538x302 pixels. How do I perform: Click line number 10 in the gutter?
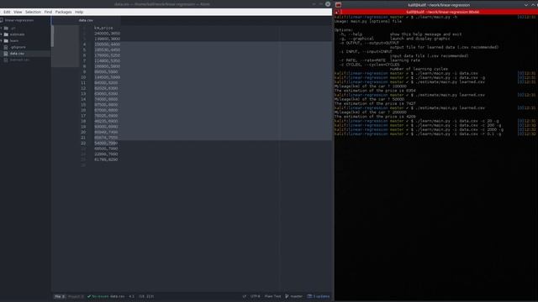83,77
